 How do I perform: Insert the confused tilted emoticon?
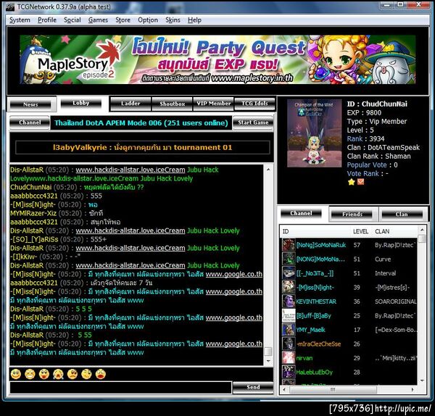click(x=86, y=374)
